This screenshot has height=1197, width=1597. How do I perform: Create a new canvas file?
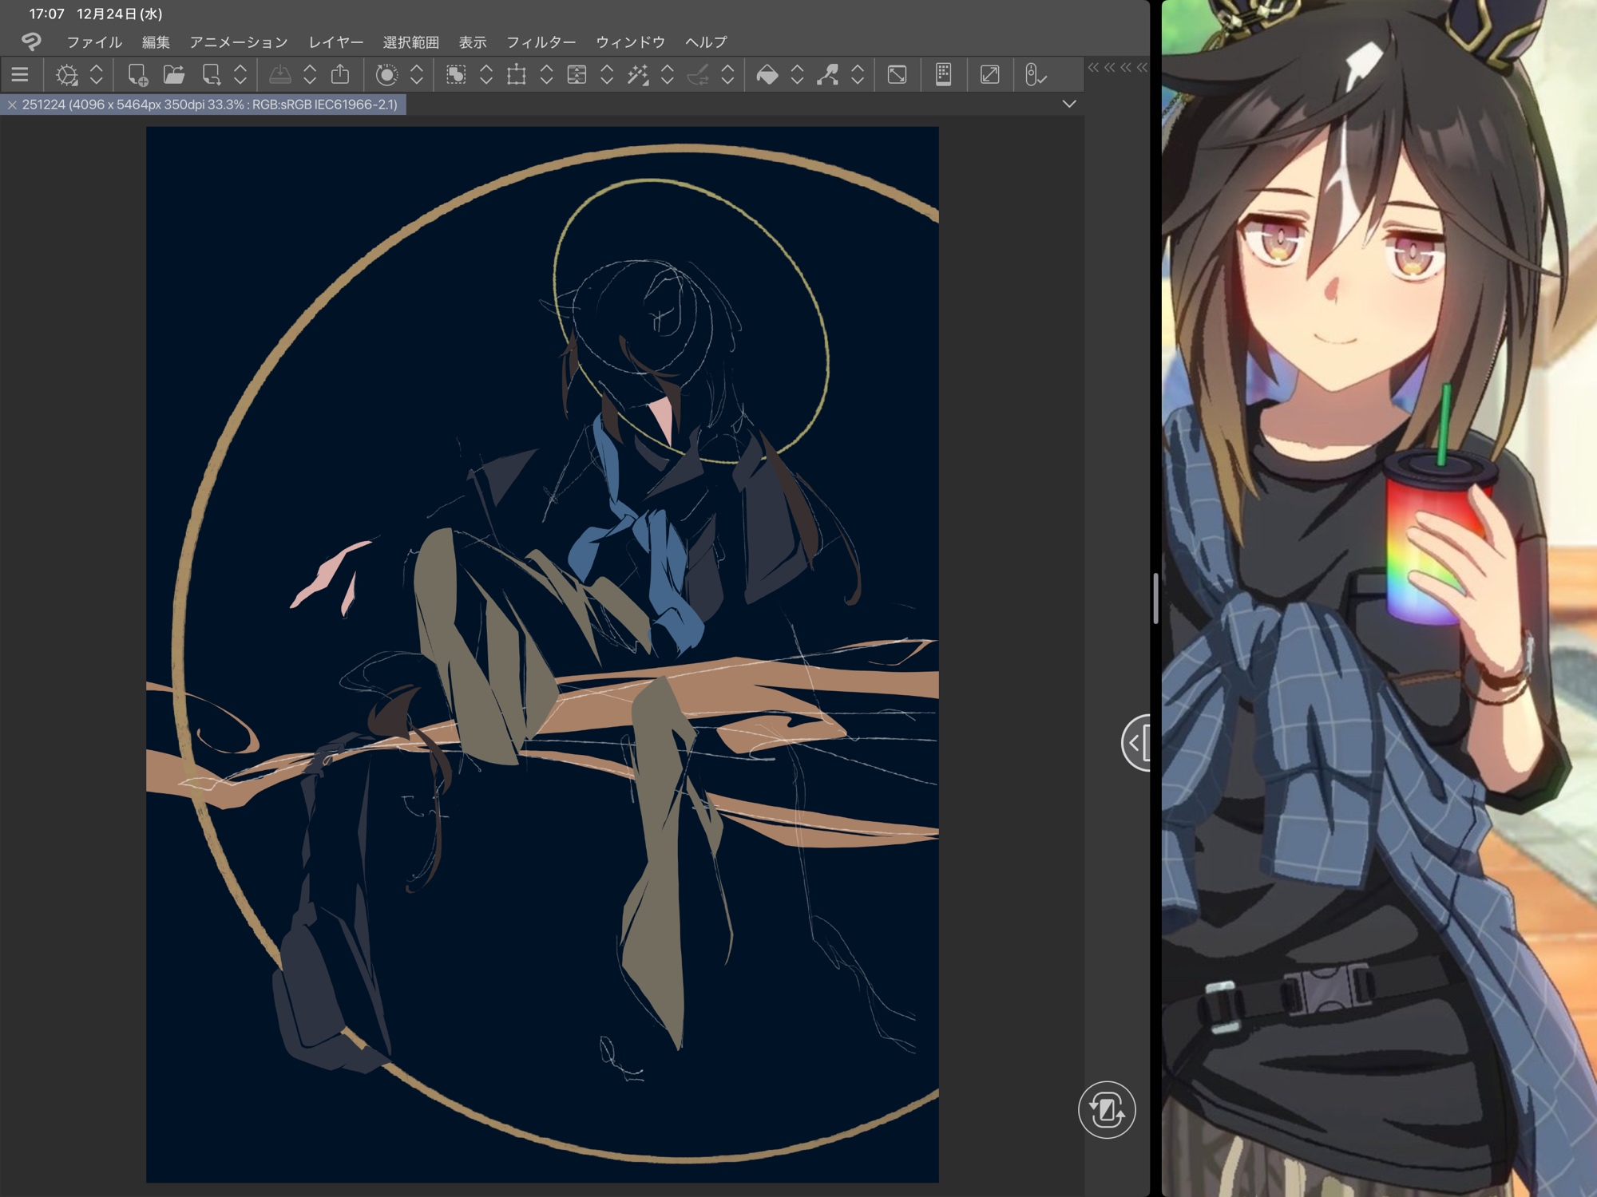pyautogui.click(x=137, y=75)
